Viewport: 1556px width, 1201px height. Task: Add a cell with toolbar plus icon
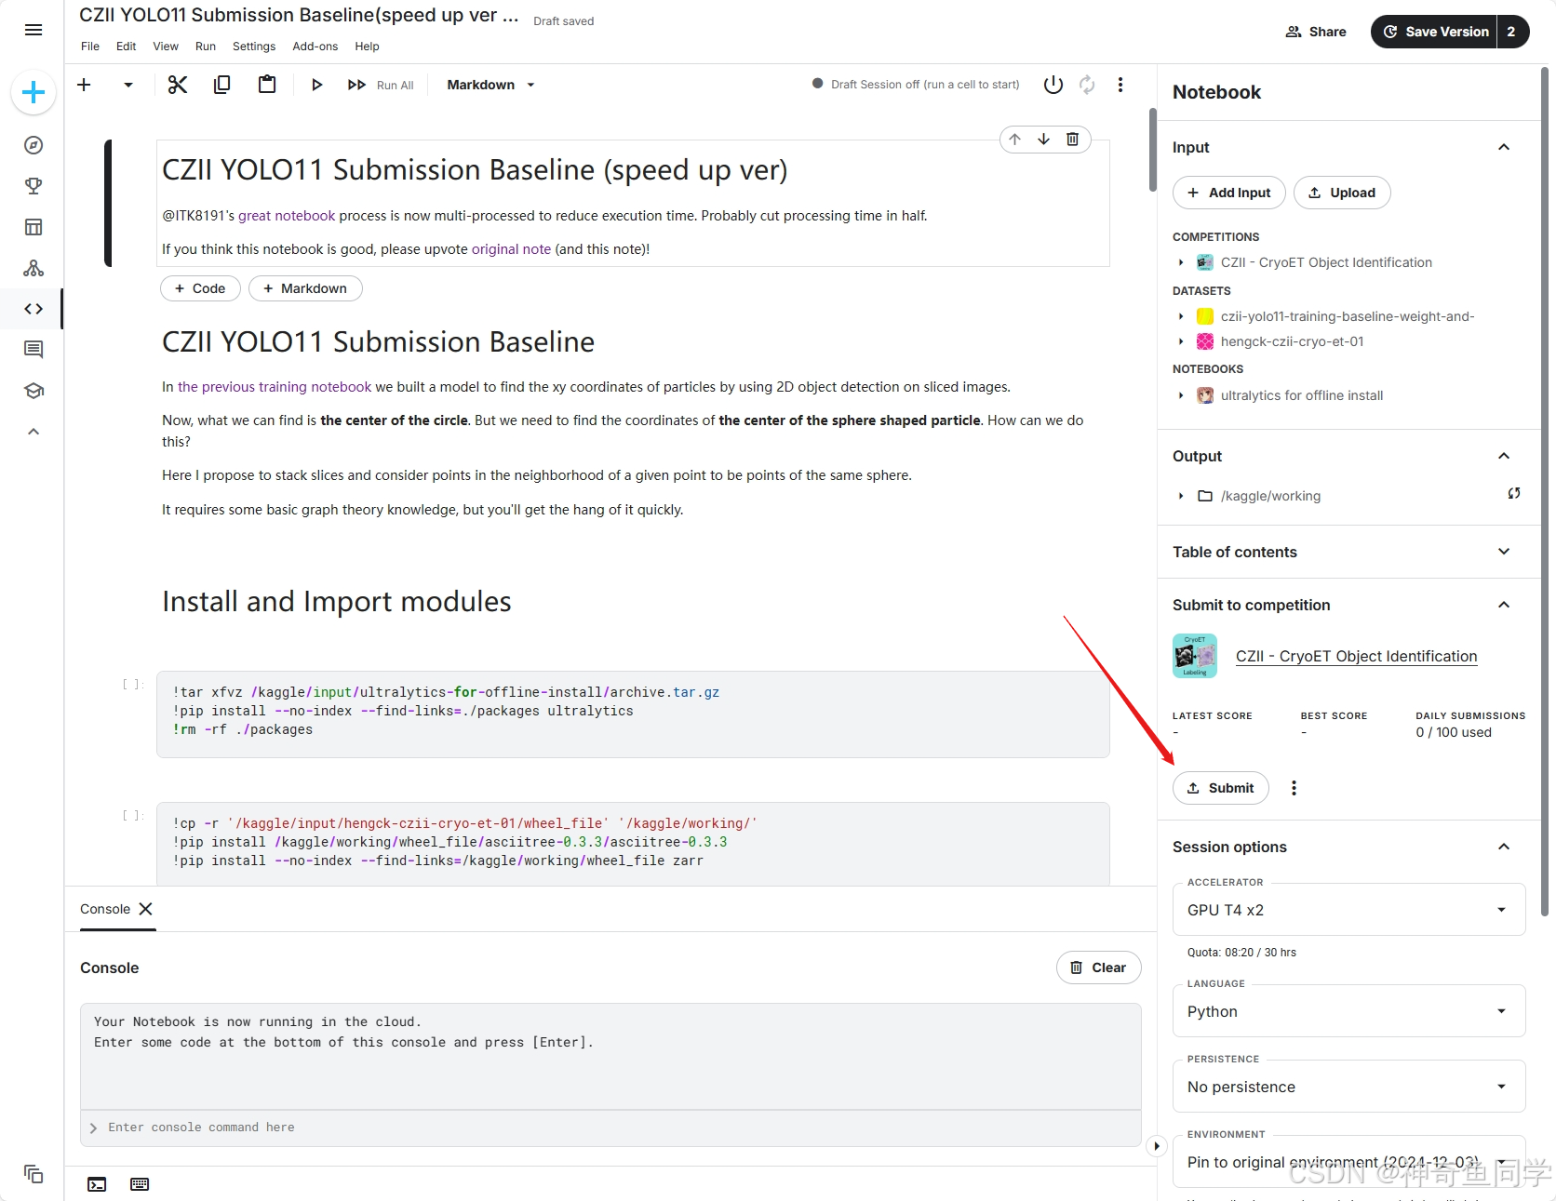tap(84, 85)
